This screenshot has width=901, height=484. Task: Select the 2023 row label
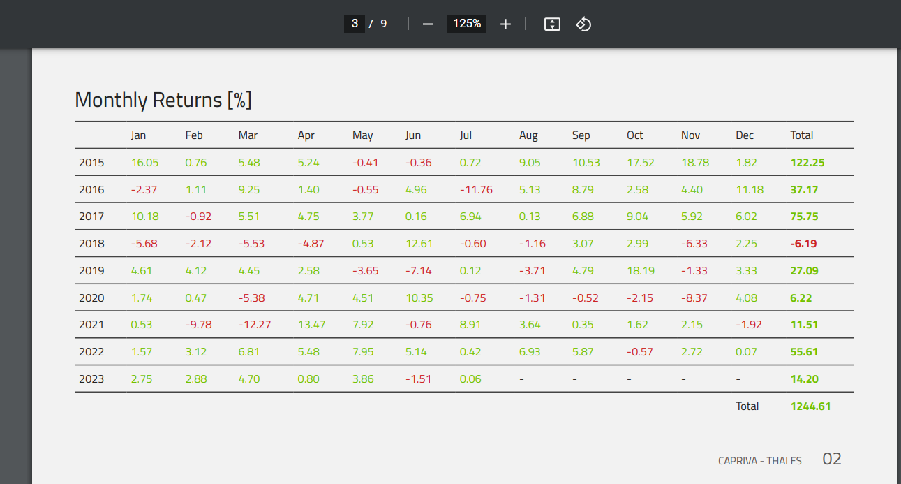click(x=91, y=379)
